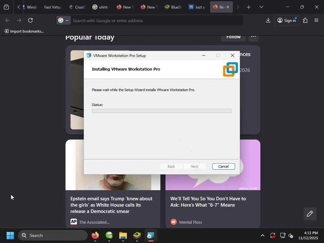
Task: Click the VMware logo in setup header
Action: (x=230, y=69)
